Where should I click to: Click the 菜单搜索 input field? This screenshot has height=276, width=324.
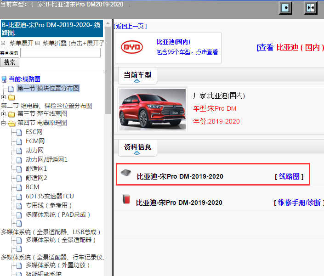(61, 53)
